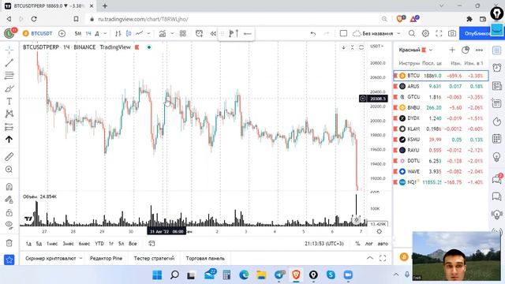Open quick search magnifier icon
This screenshot has height=284, width=505.
pyautogui.click(x=412, y=33)
